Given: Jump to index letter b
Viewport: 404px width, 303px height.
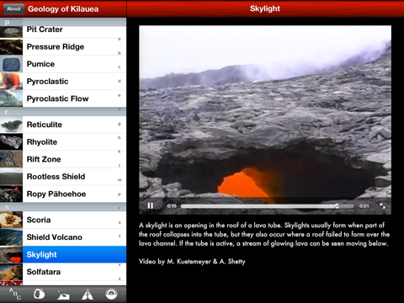Looking at the screenshot, I should 120,53.
